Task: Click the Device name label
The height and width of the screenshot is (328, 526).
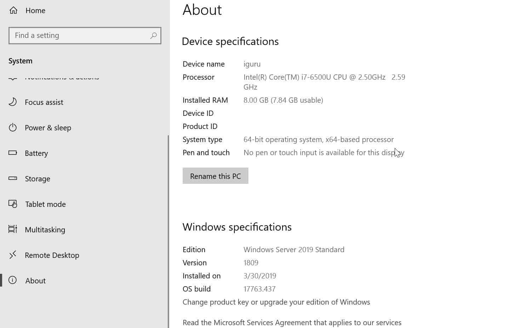Action: 204,64
